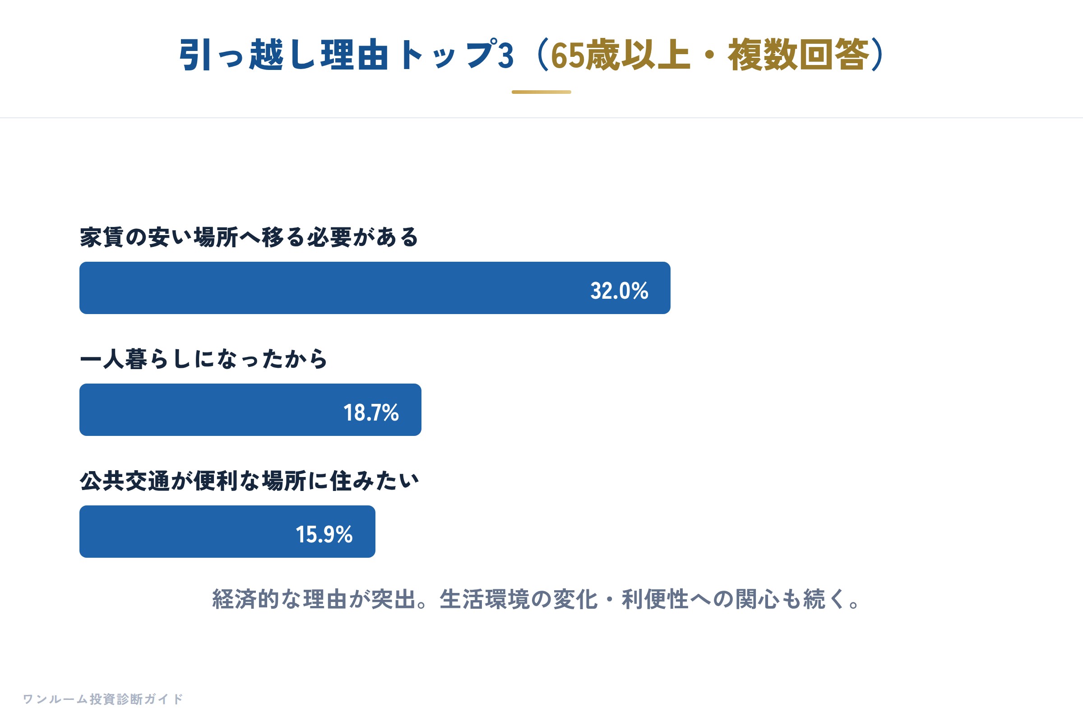Viewport: 1083px width, 722px height.
Task: Select the 18.7% bar value label
Action: (370, 412)
